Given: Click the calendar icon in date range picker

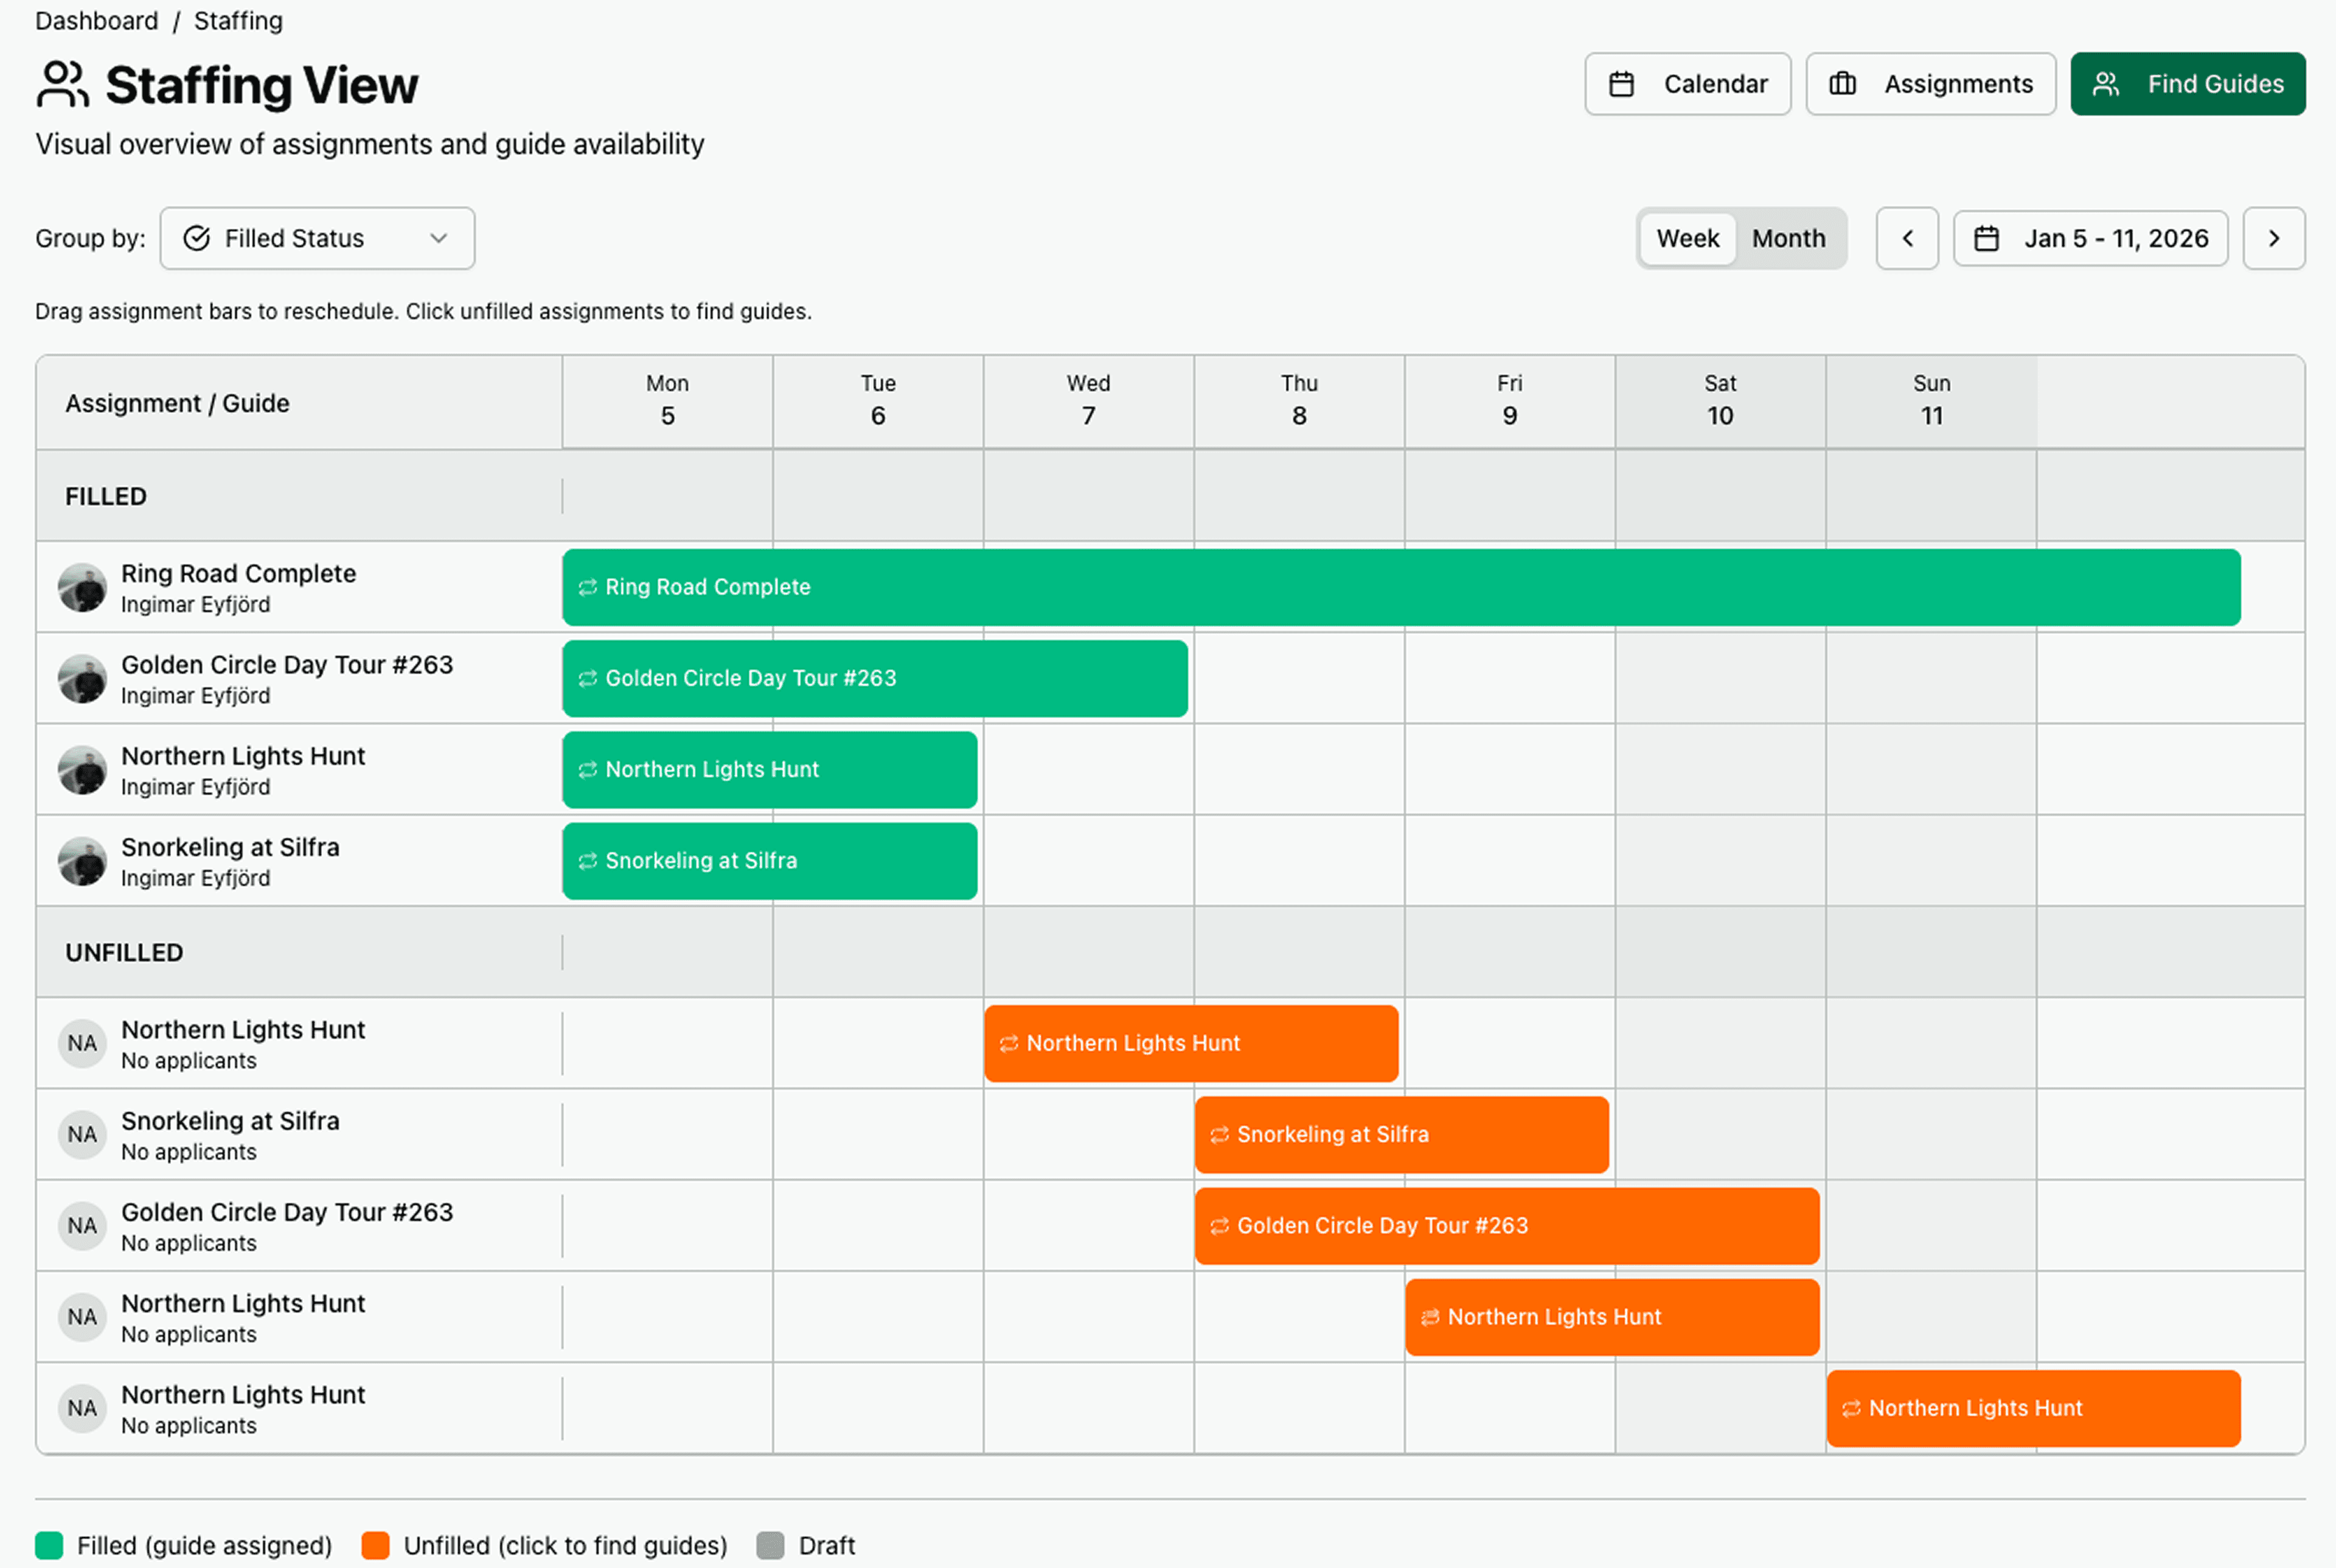Looking at the screenshot, I should pyautogui.click(x=1986, y=239).
